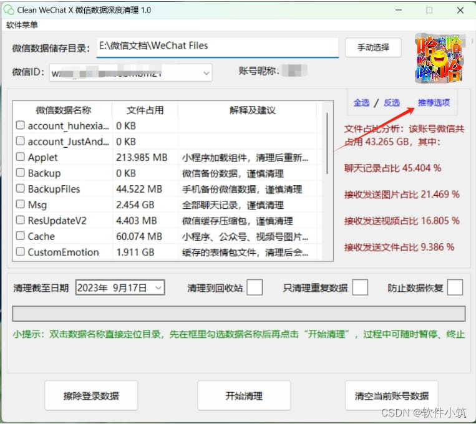Check the account_JustAnd... checkbox

click(21, 141)
